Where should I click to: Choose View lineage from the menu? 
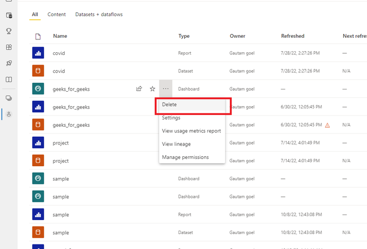(176, 145)
